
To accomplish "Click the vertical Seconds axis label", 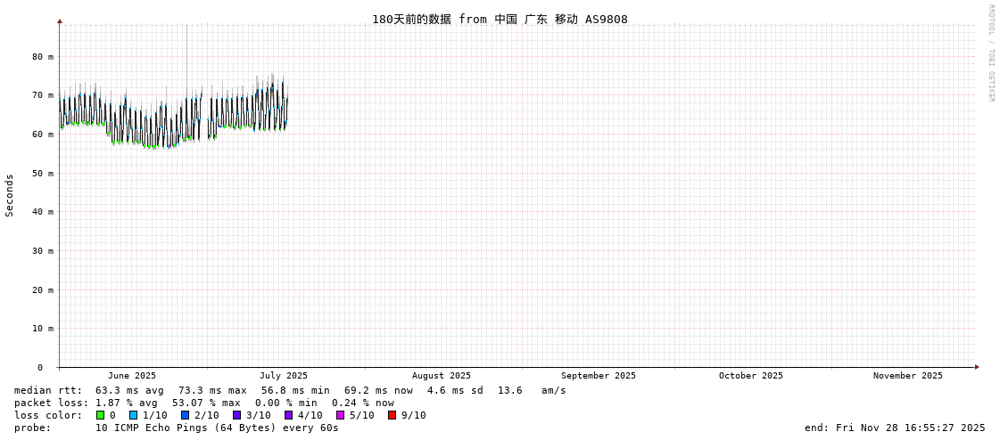I will tap(10, 195).
